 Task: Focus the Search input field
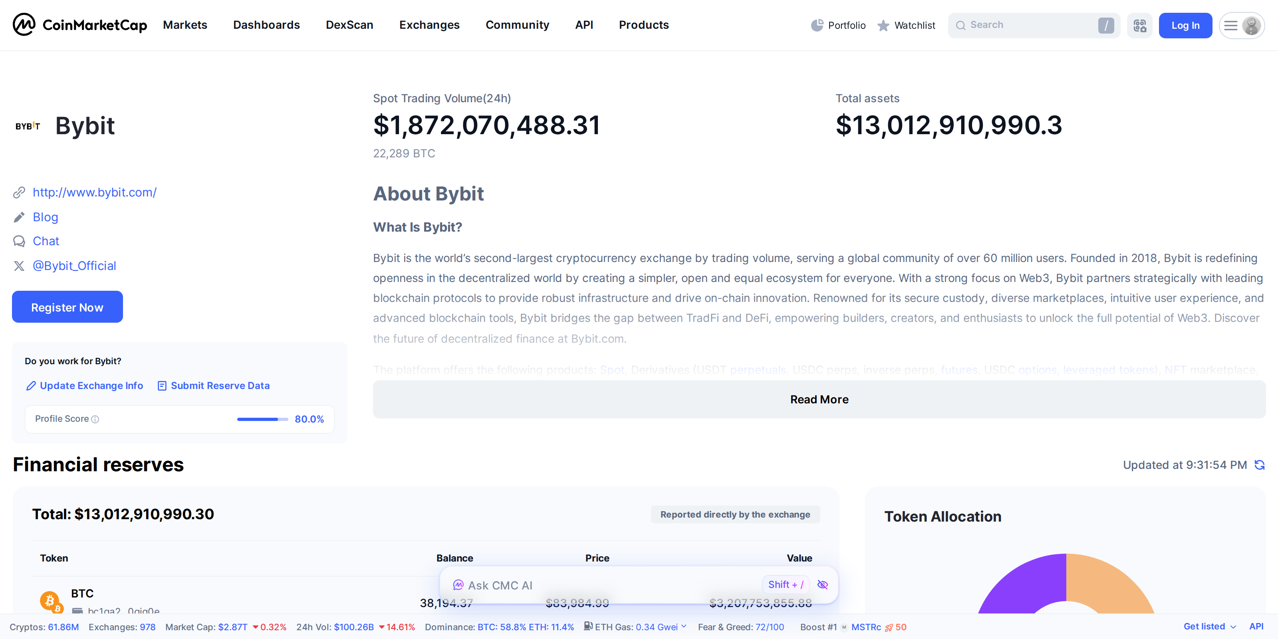tap(1034, 25)
